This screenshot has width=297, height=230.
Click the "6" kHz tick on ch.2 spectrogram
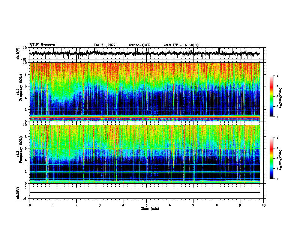coord(26,148)
